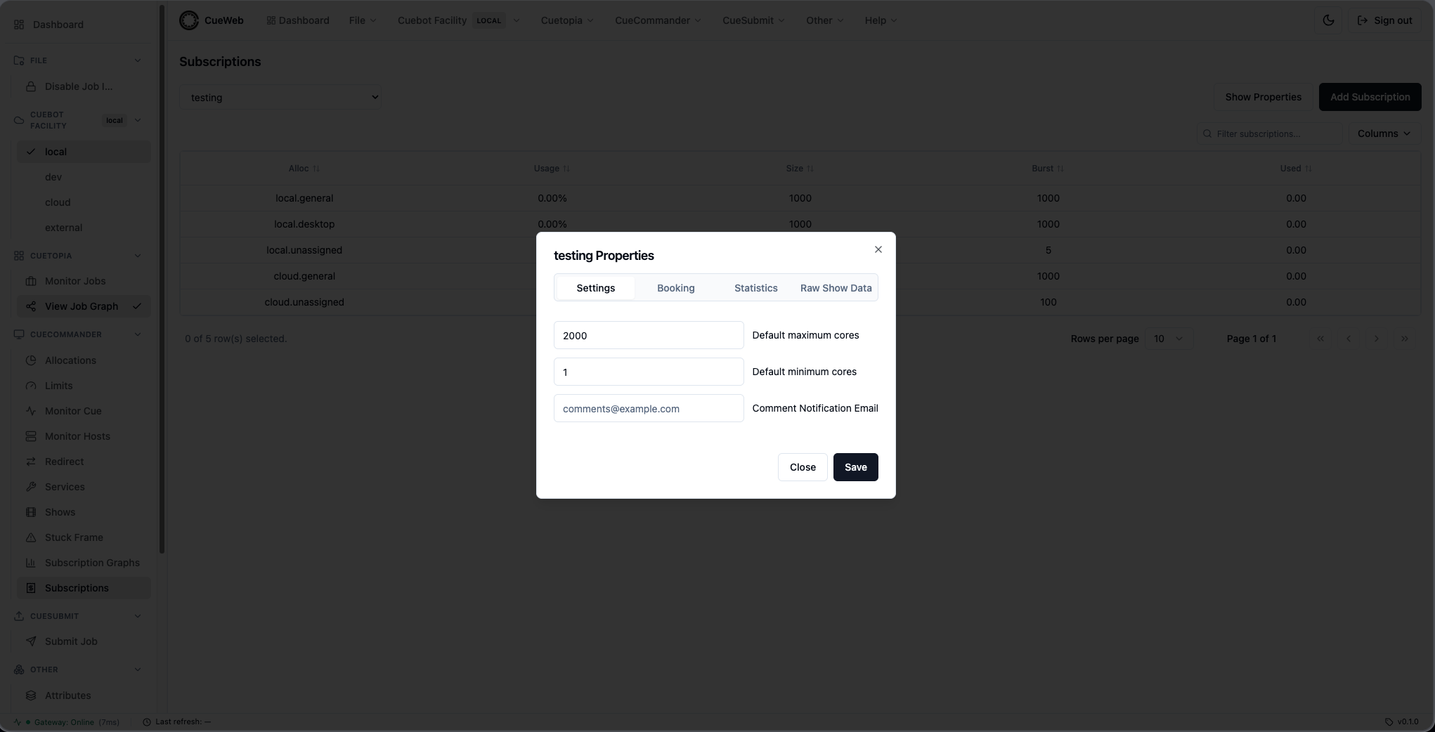
Task: Open the CueSubmit top menu
Action: 753,20
